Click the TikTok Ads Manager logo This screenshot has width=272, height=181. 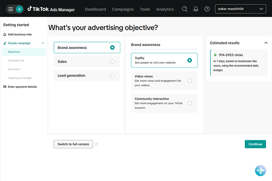tap(51, 9)
